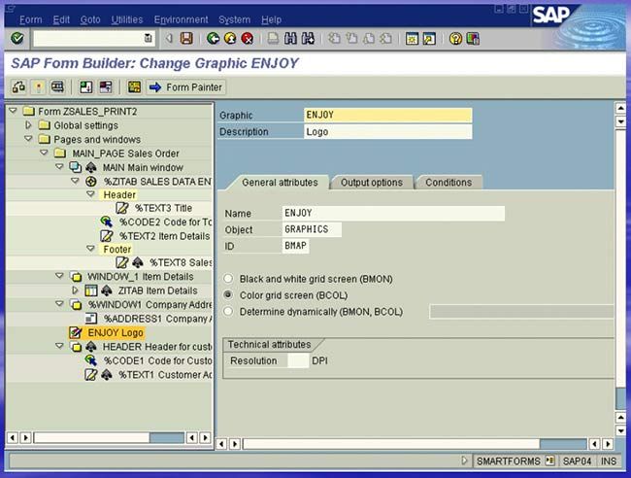Expand the ZITAB Item Details node
The image size is (631, 478).
tap(75, 290)
